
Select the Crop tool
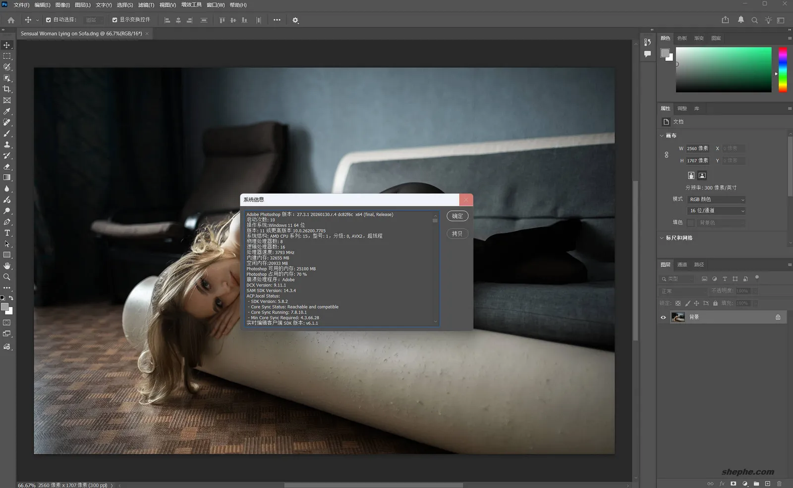[6, 89]
